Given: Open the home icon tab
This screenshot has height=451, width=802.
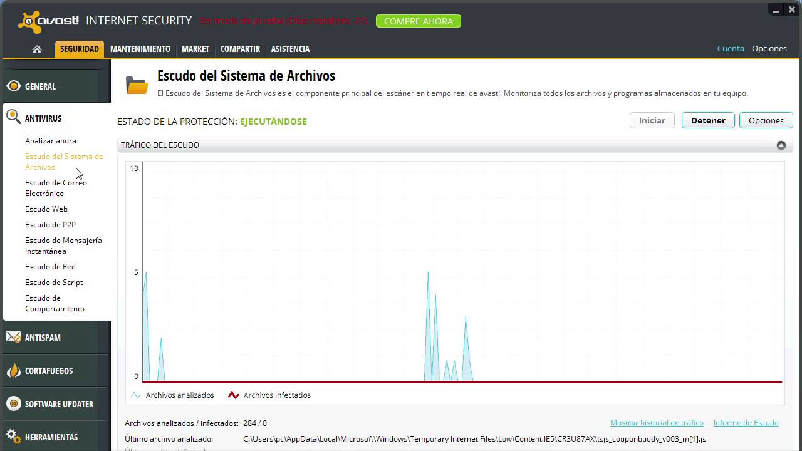Looking at the screenshot, I should [37, 49].
